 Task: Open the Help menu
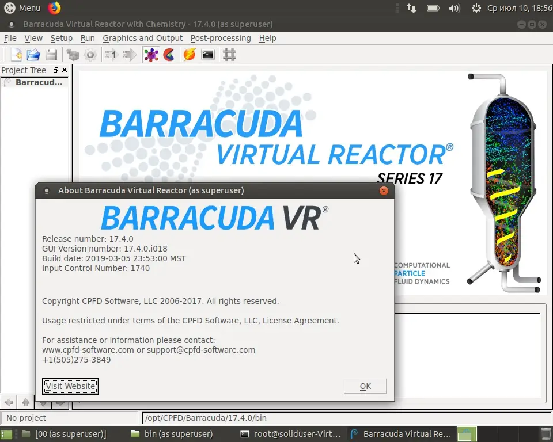tap(267, 38)
